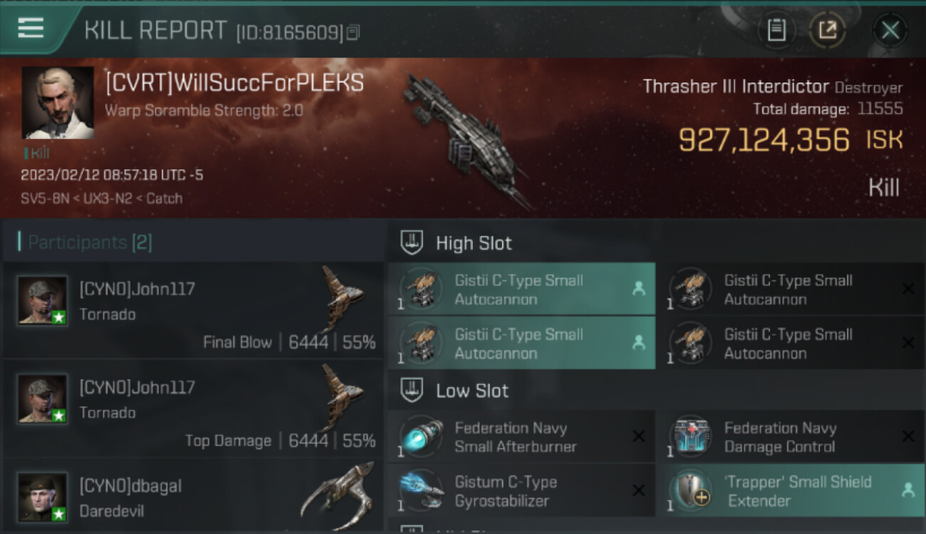Click John117 portrait with Top Damage
This screenshot has width=926, height=534.
[x=43, y=399]
